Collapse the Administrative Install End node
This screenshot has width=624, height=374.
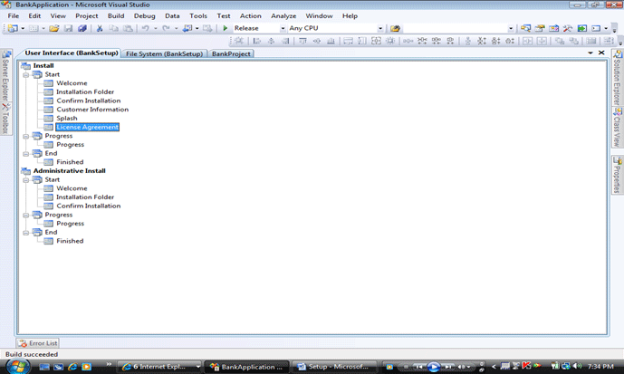click(x=26, y=233)
